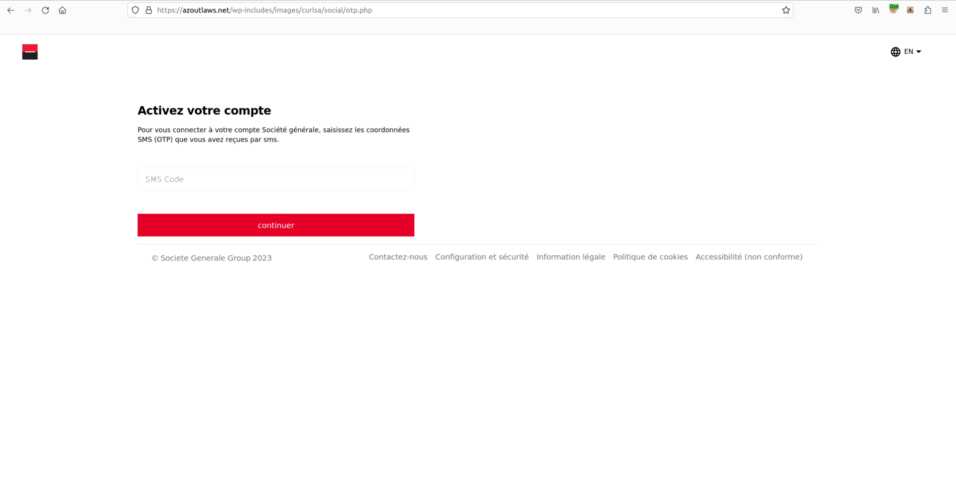956x481 pixels.
Task: Click the padlock site security icon
Action: pos(148,10)
